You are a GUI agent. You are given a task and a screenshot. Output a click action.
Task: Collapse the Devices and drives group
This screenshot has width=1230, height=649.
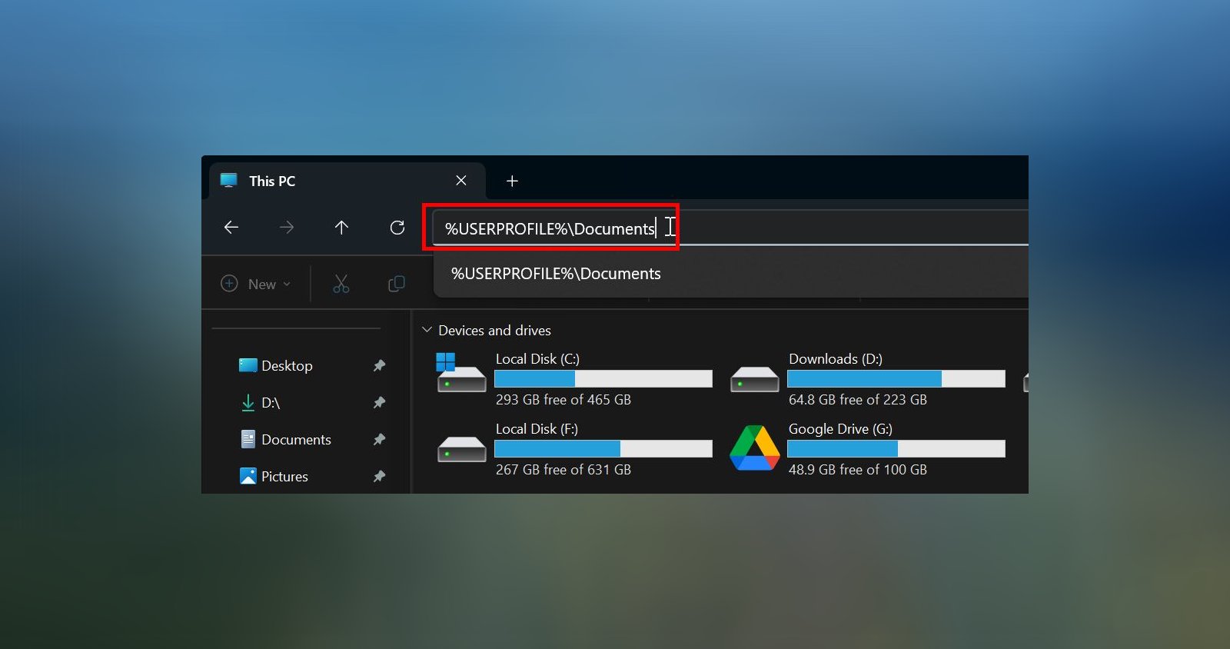coord(427,330)
